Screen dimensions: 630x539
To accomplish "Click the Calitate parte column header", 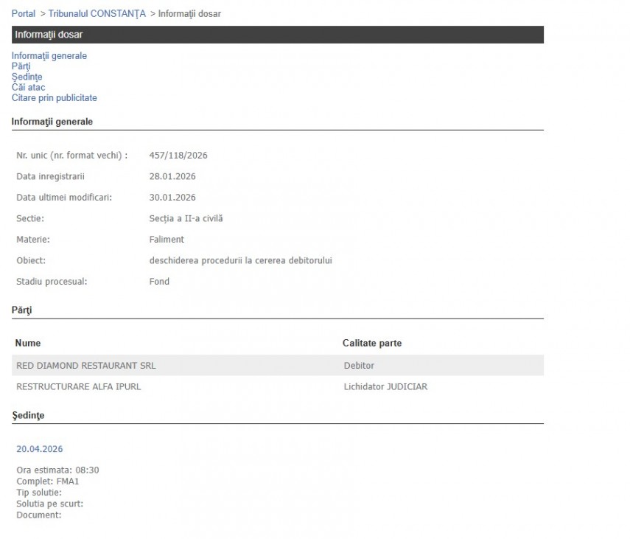I will click(x=372, y=344).
